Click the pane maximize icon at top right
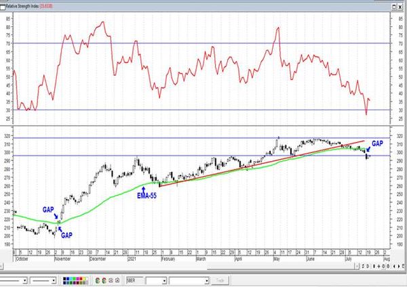Image resolution: width=407 pixels, height=287 pixels. click(x=393, y=7)
